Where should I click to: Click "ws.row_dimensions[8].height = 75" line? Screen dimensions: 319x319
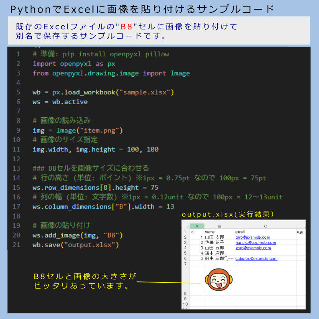click(x=95, y=188)
